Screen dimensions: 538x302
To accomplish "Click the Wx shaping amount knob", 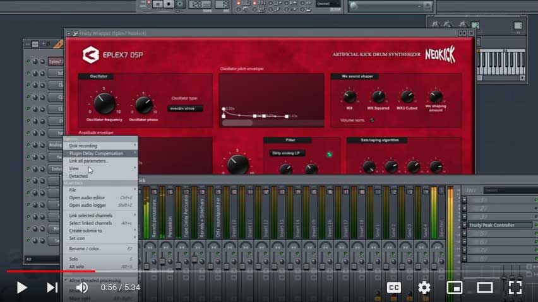I will click(x=436, y=97).
